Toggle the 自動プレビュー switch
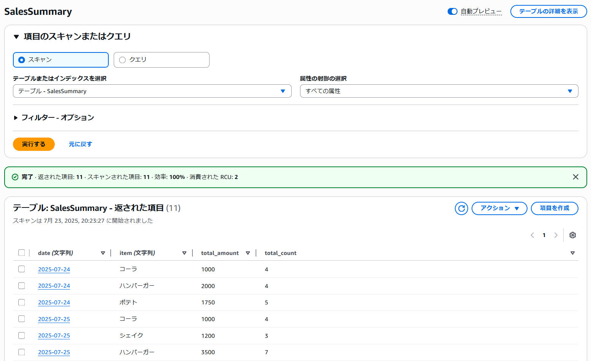 click(x=452, y=11)
